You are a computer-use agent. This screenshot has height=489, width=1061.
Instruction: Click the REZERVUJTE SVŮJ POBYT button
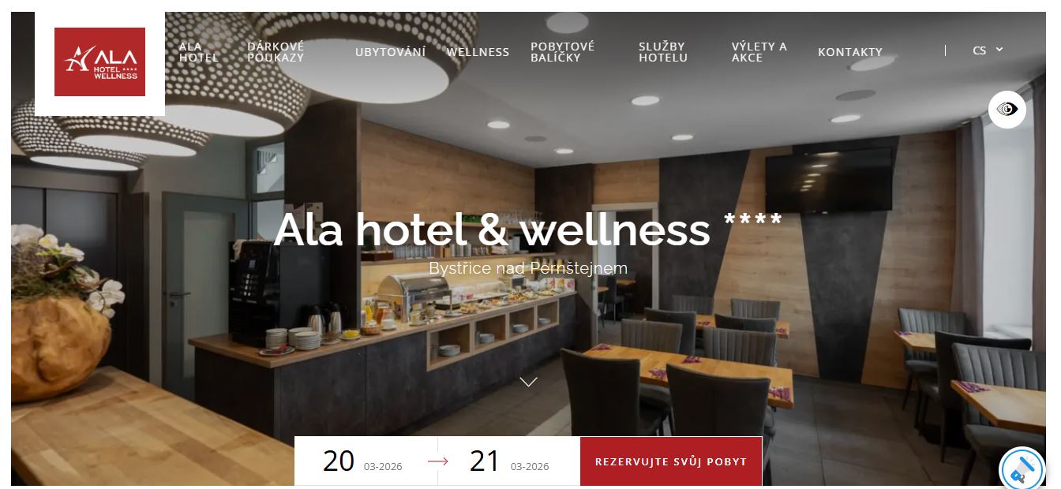coord(671,461)
